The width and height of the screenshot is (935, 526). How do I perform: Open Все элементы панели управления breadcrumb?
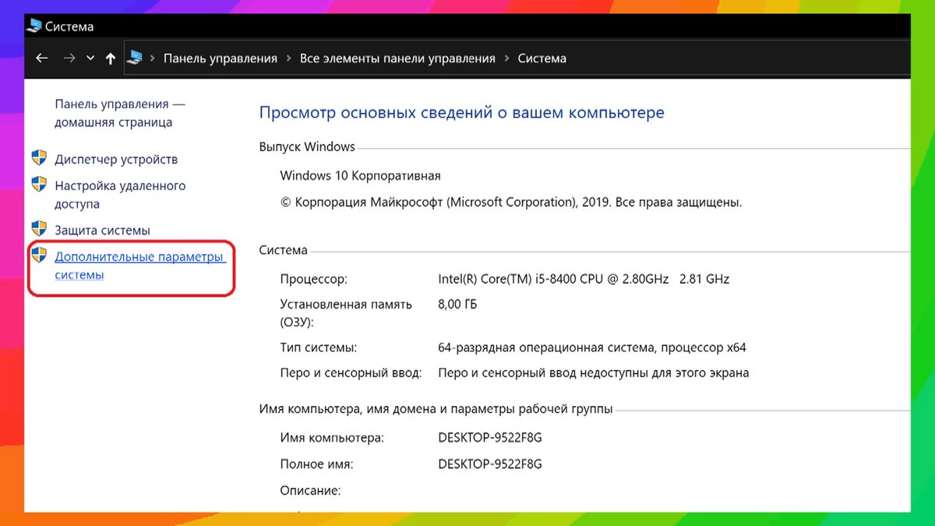[x=397, y=58]
